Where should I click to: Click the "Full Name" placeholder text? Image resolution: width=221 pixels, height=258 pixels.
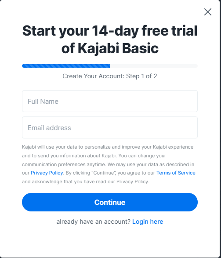43,102
